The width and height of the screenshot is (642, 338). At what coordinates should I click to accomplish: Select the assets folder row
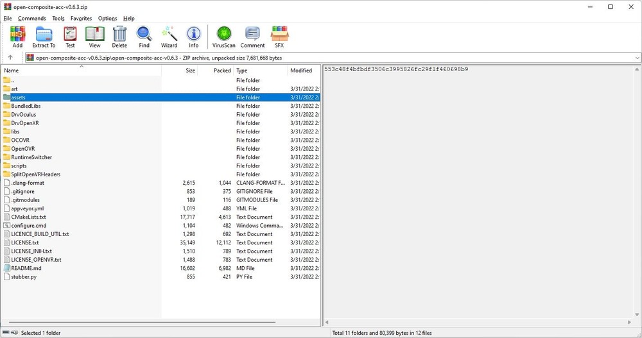[x=161, y=97]
